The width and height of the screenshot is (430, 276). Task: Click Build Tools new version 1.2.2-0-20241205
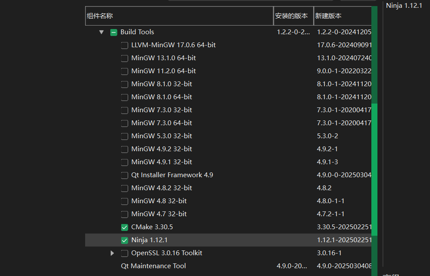point(344,32)
